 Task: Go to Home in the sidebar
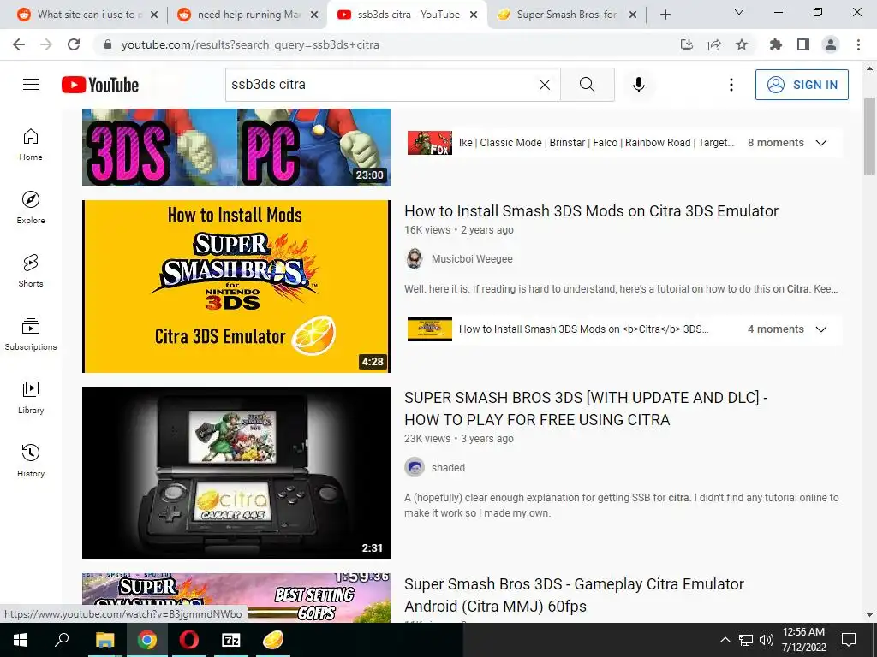[x=31, y=144]
